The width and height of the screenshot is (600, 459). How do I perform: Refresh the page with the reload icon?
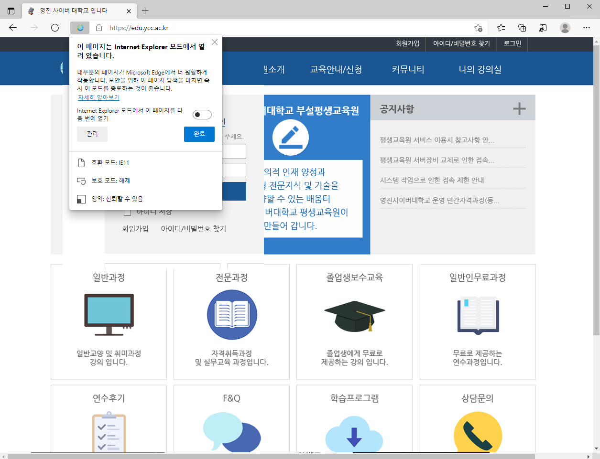click(55, 28)
